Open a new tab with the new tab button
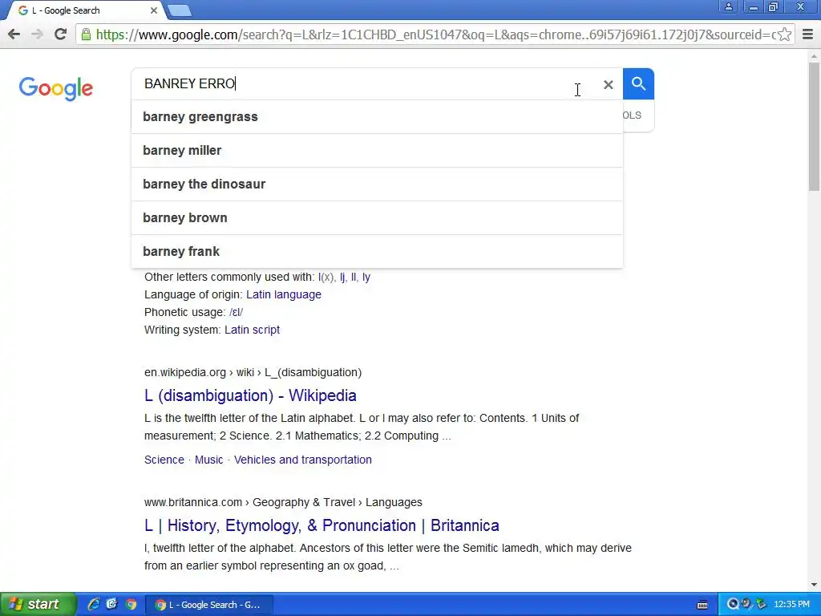The width and height of the screenshot is (821, 616). pos(179,10)
